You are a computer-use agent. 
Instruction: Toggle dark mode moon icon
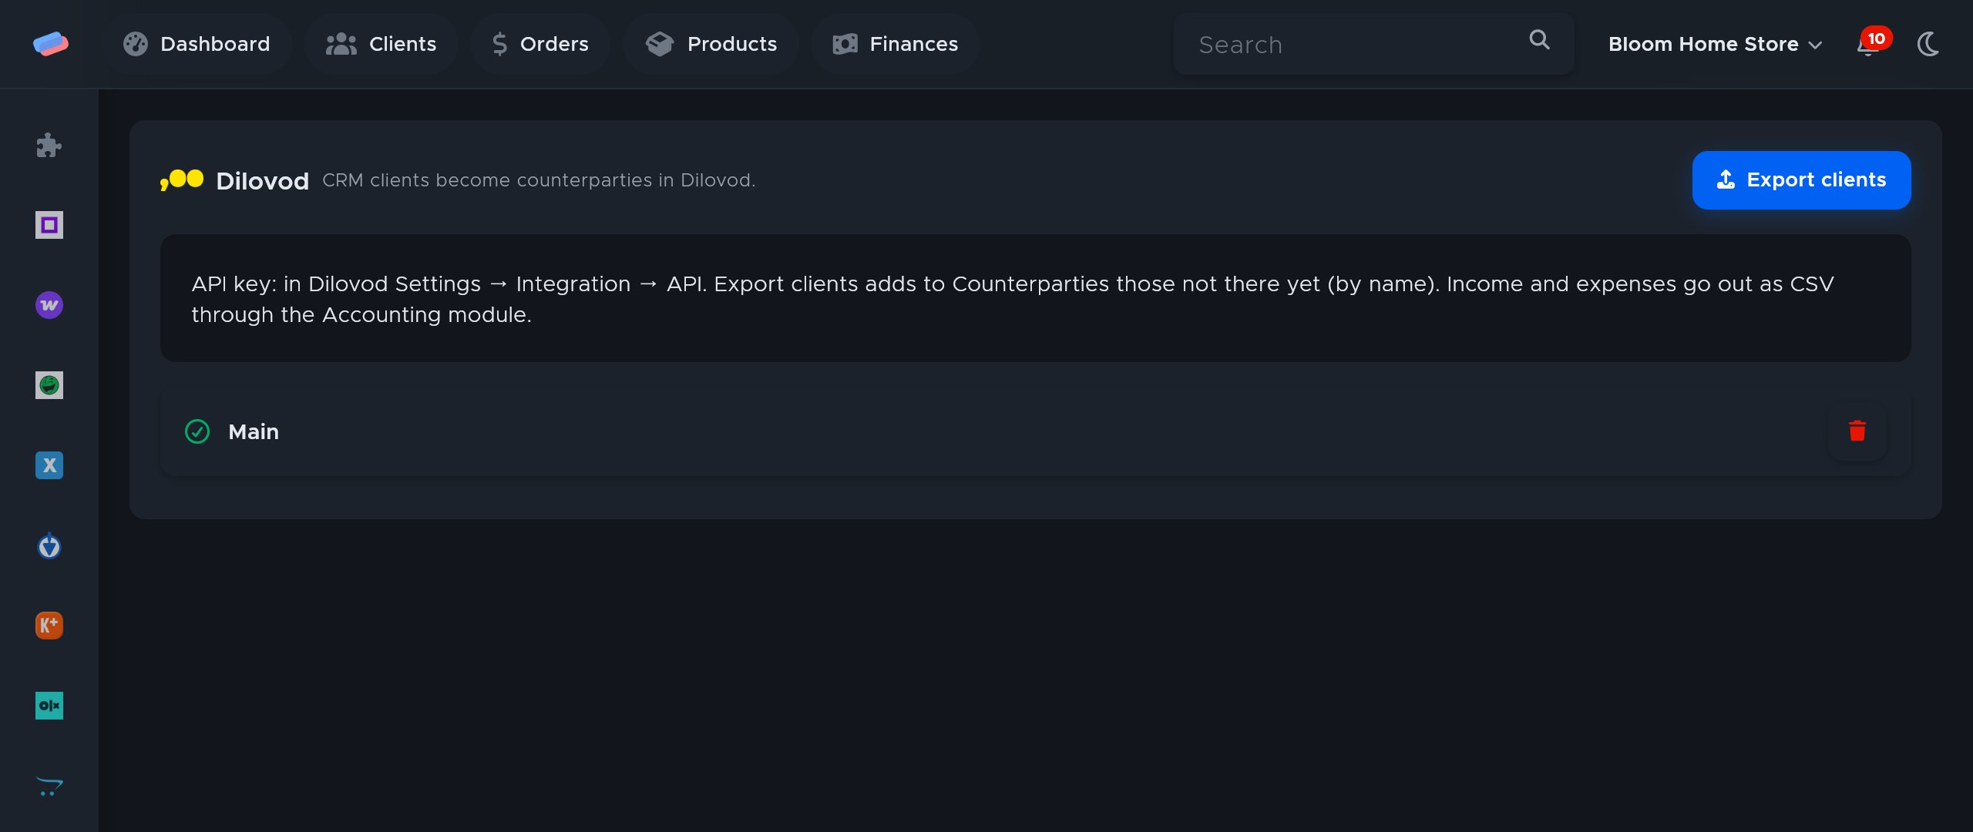1928,44
